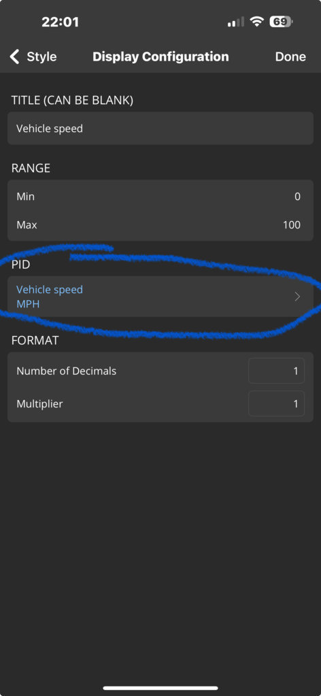This screenshot has height=696, width=321.
Task: Change the Min value 0
Action: 297,196
